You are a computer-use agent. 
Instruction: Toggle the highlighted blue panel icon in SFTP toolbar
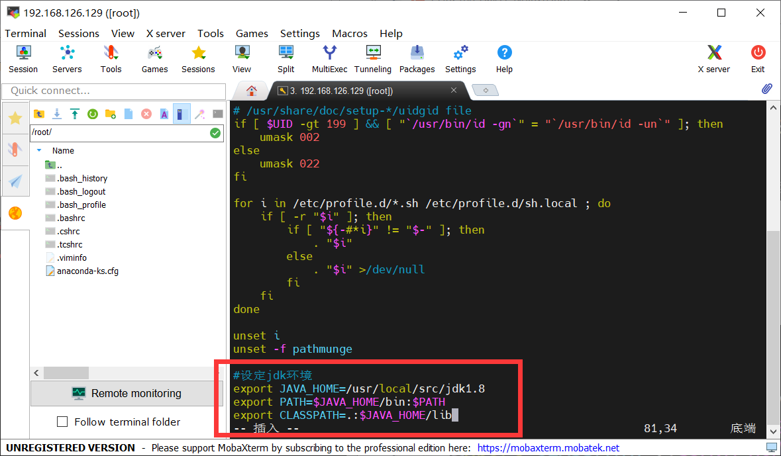click(182, 114)
